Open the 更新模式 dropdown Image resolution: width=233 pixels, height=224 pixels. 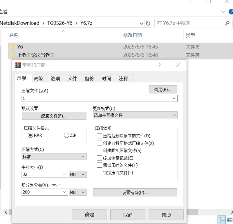point(135,115)
